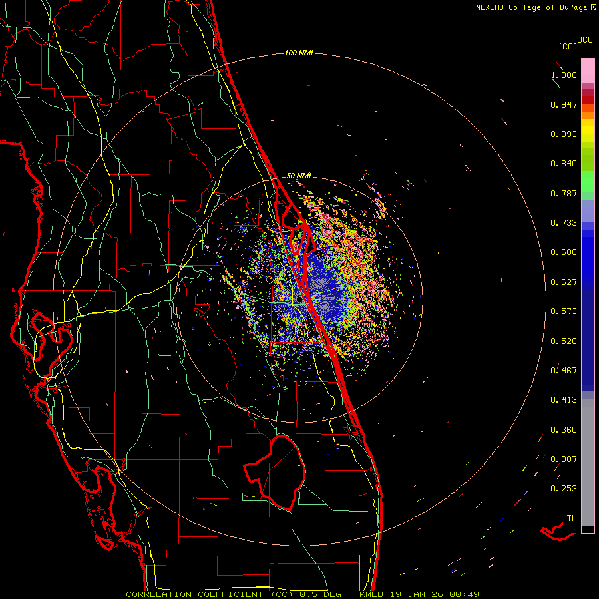Click the DCC label above color bar
Image resolution: width=599 pixels, height=599 pixels.
[585, 40]
